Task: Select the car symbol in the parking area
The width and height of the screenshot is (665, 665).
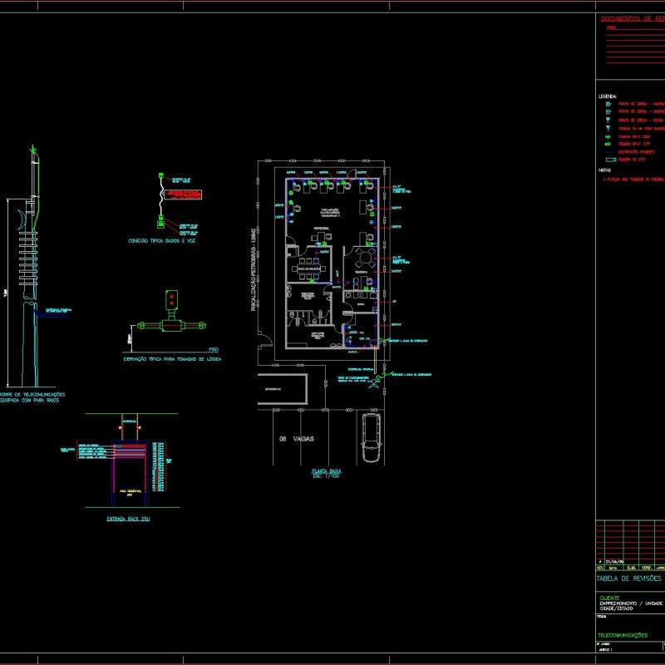Action: point(372,439)
